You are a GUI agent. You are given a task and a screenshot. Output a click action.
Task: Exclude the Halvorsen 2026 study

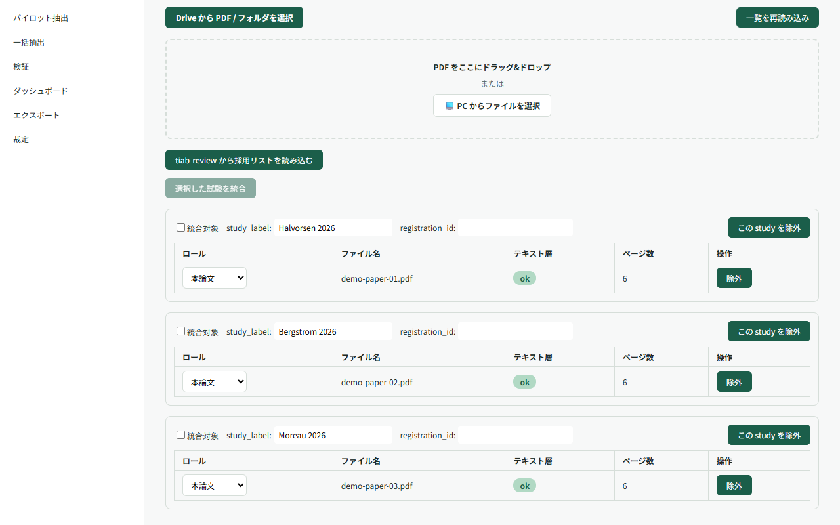[x=769, y=228]
